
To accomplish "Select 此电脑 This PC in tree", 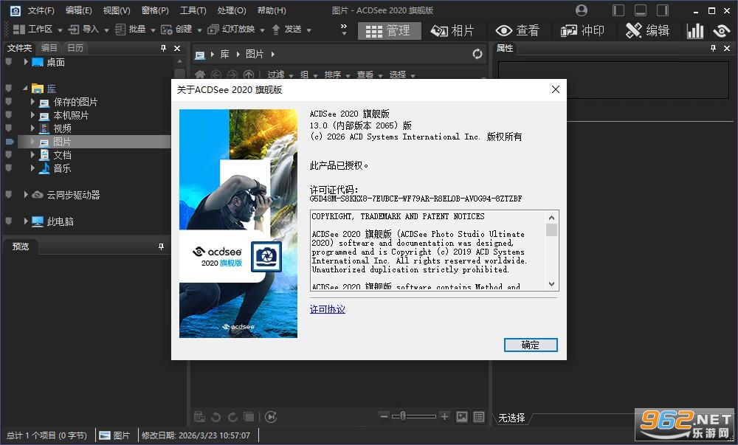I will 61,221.
